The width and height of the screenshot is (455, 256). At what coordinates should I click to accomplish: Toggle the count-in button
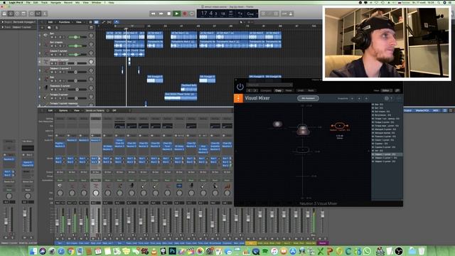284,14
